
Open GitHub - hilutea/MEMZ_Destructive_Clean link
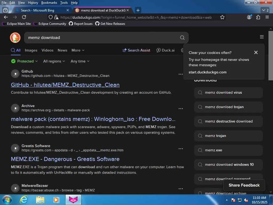pos(65,85)
